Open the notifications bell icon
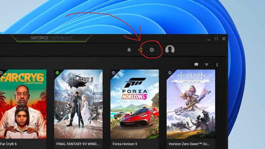 (x=129, y=50)
